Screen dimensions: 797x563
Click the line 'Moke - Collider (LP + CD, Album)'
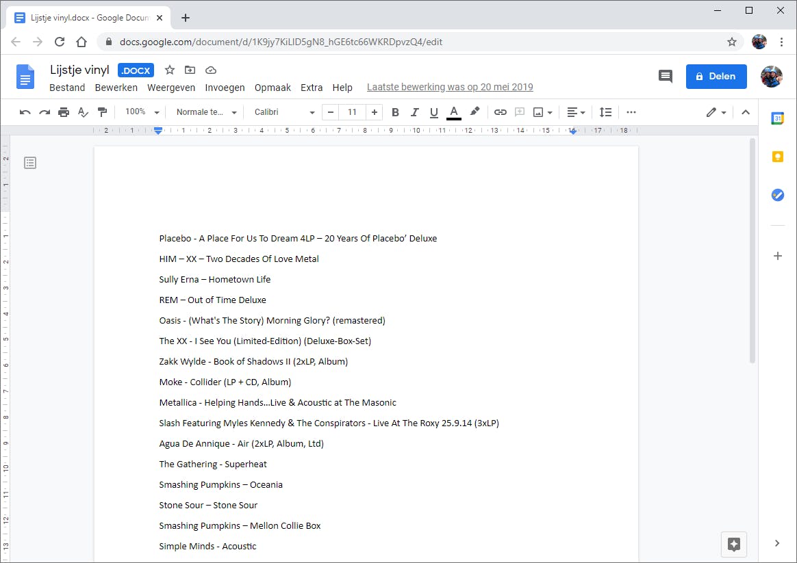click(x=225, y=382)
